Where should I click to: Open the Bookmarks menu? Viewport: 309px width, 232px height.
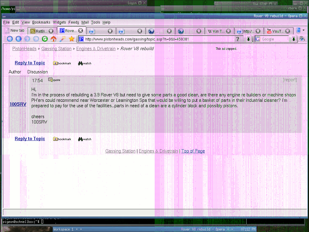point(41,22)
